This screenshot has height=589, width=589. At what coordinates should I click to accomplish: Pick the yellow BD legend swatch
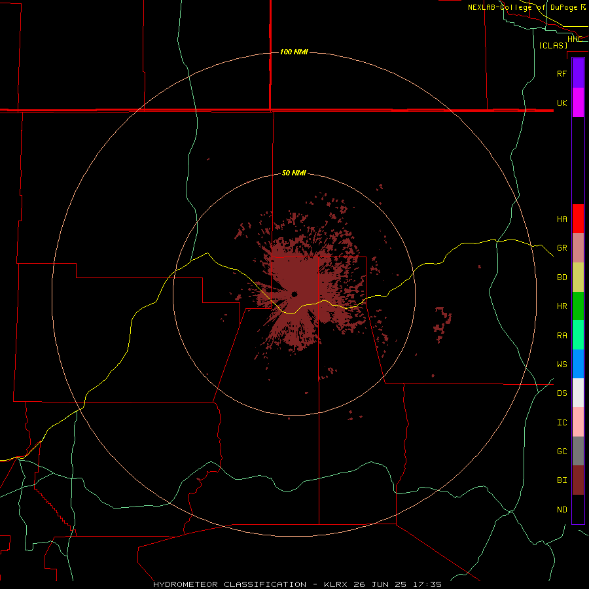point(578,277)
